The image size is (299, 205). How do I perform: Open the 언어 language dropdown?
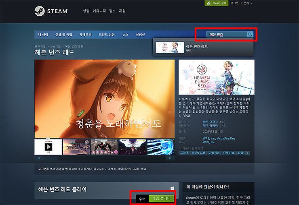click(248, 3)
